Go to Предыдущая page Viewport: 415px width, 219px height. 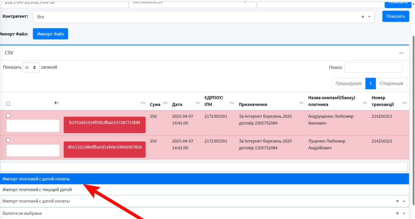348,83
